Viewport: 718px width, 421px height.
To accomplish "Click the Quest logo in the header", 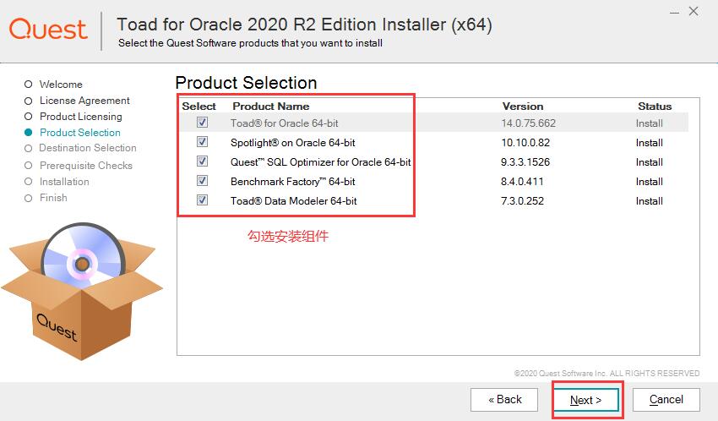I will click(48, 29).
